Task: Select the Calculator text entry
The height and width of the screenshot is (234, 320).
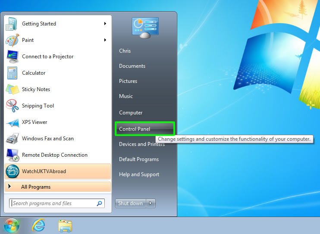Action: click(34, 73)
